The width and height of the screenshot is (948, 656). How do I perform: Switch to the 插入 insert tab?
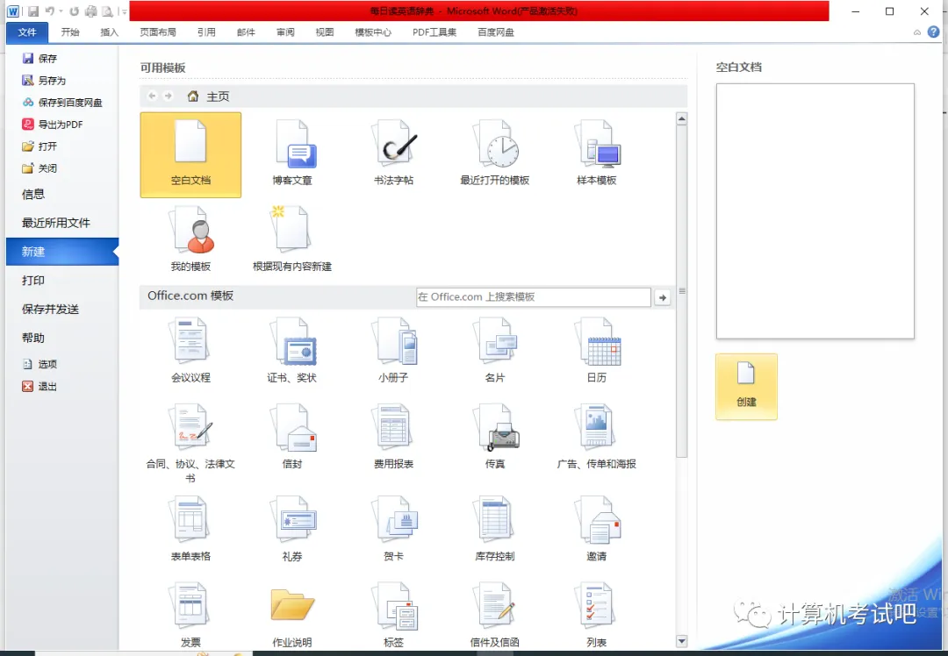click(110, 32)
